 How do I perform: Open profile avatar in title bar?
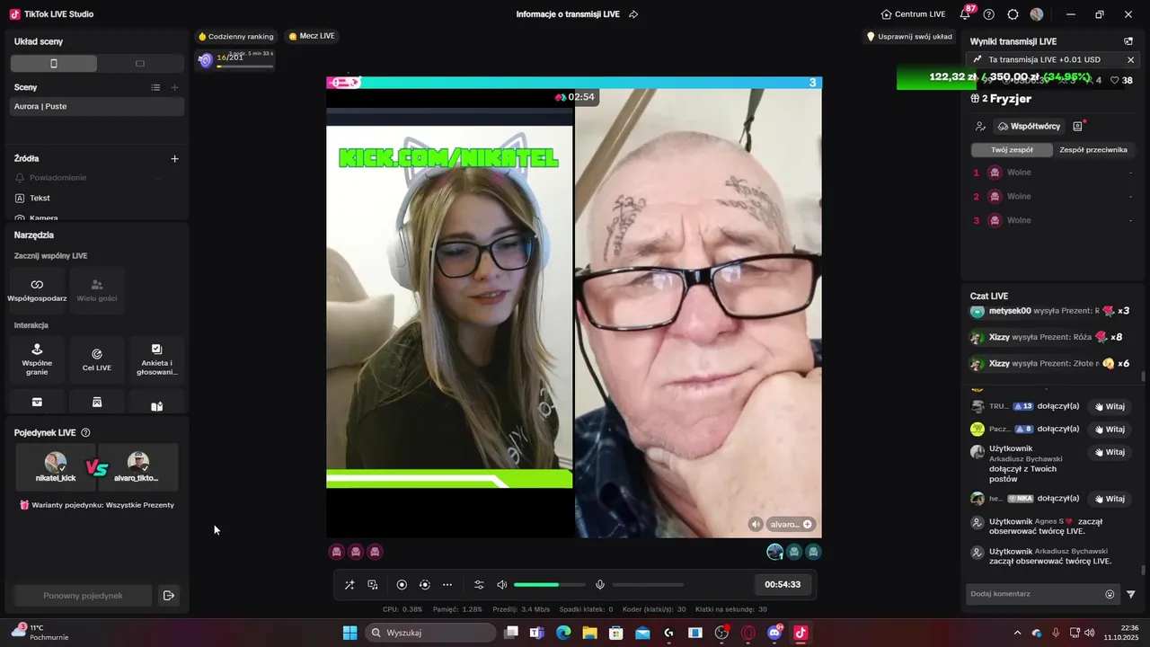[1037, 14]
